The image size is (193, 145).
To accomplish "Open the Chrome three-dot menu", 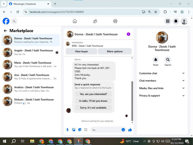I will (189, 12).
